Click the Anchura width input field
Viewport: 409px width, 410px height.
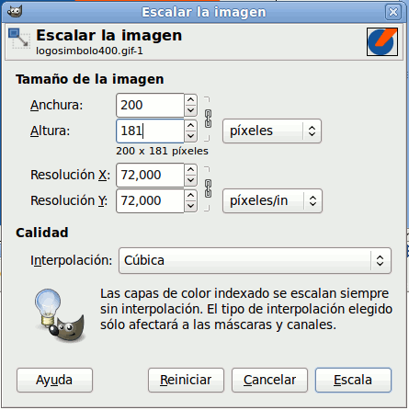click(150, 105)
